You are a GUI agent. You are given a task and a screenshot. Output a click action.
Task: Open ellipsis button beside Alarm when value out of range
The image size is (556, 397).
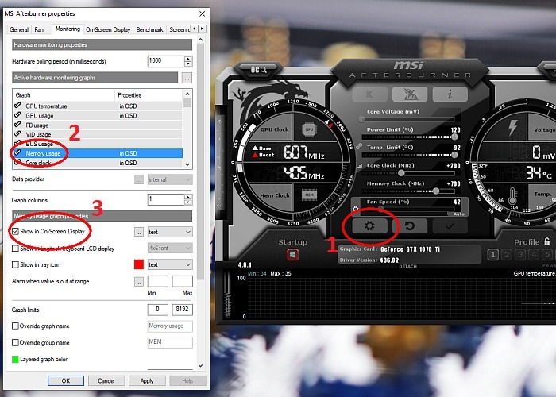click(x=139, y=282)
